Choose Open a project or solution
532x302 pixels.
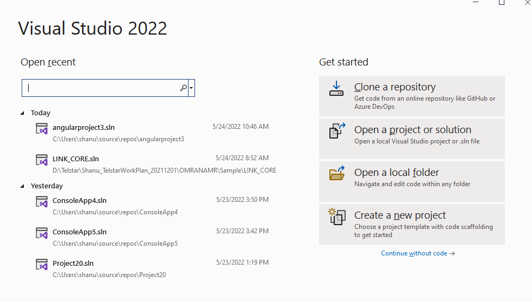pos(412,139)
